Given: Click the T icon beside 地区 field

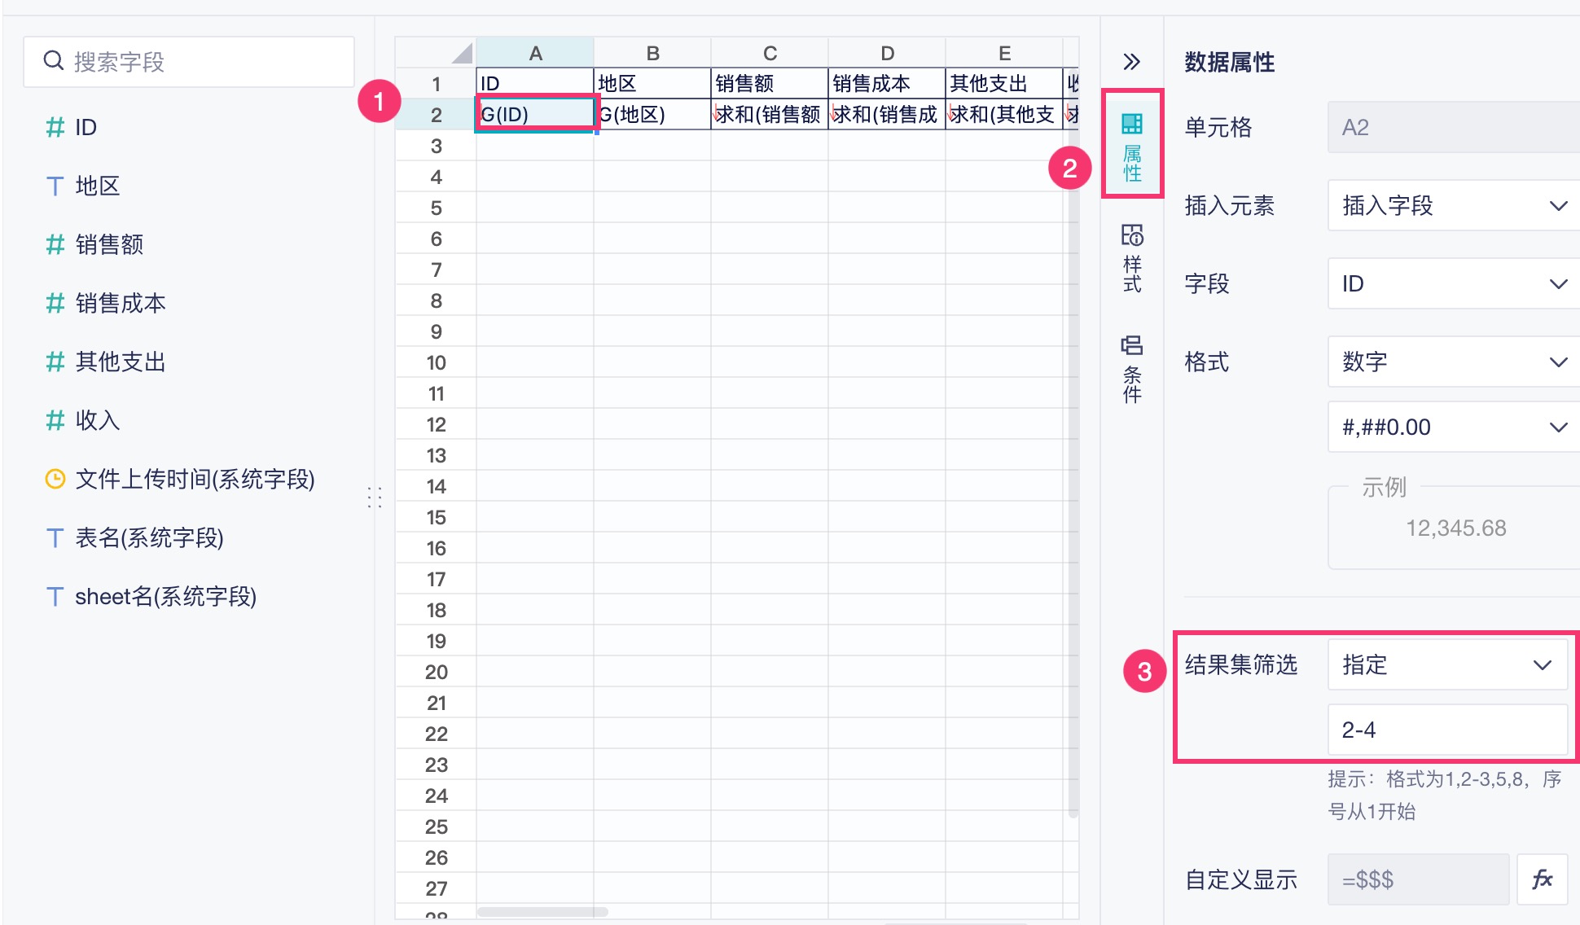Looking at the screenshot, I should [x=55, y=186].
